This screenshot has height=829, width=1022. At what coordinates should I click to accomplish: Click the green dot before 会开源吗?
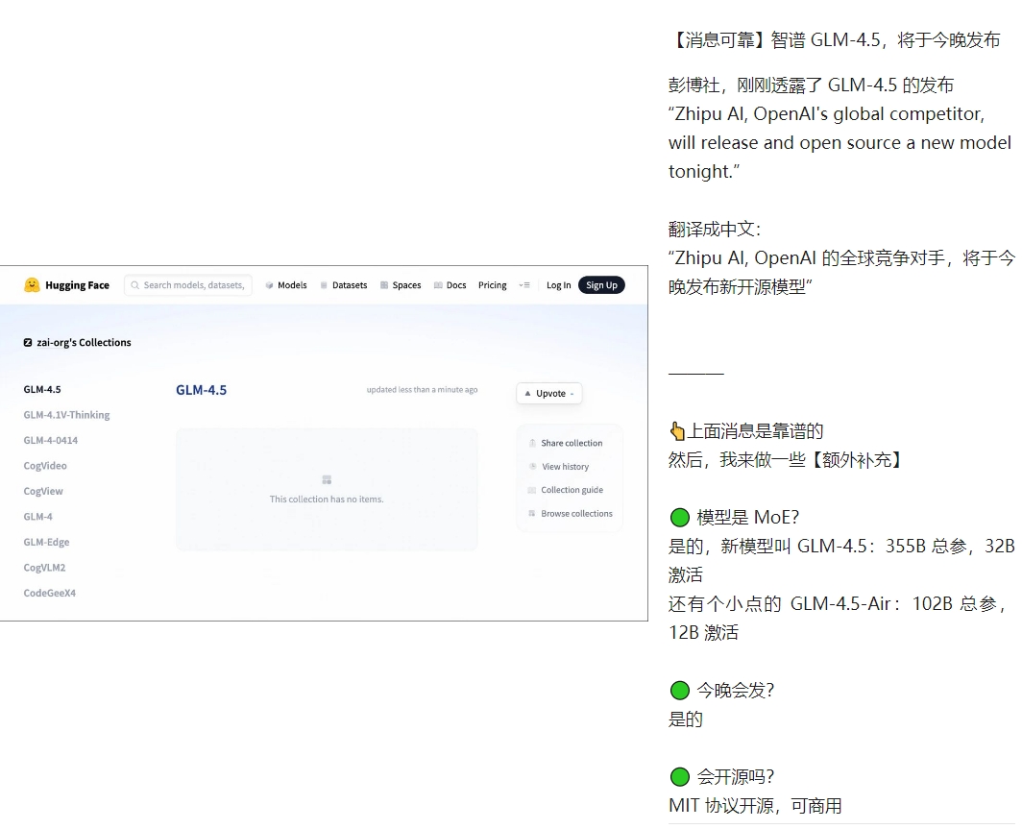coord(680,777)
